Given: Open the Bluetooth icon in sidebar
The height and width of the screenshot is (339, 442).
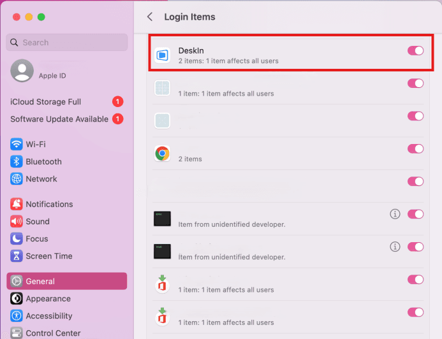Looking at the screenshot, I should [17, 162].
